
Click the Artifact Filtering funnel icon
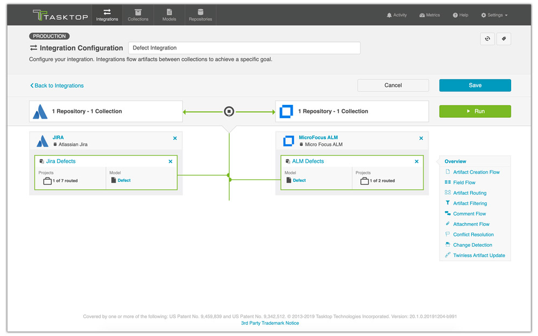click(448, 203)
